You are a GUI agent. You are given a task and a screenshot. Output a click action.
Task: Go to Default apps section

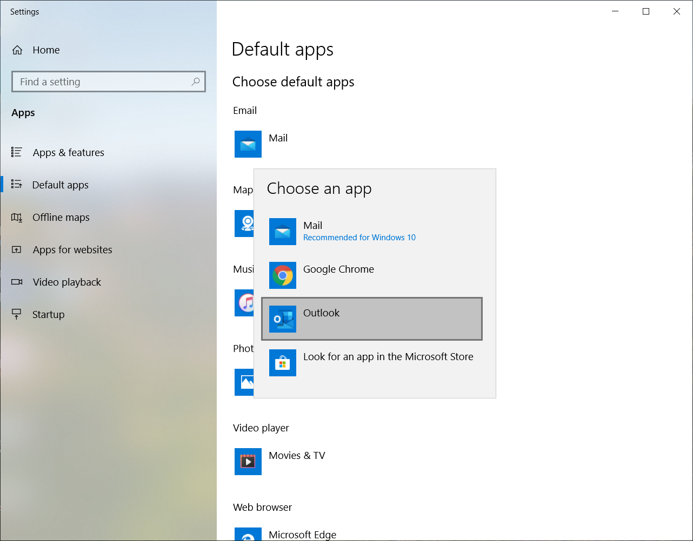[108, 185]
